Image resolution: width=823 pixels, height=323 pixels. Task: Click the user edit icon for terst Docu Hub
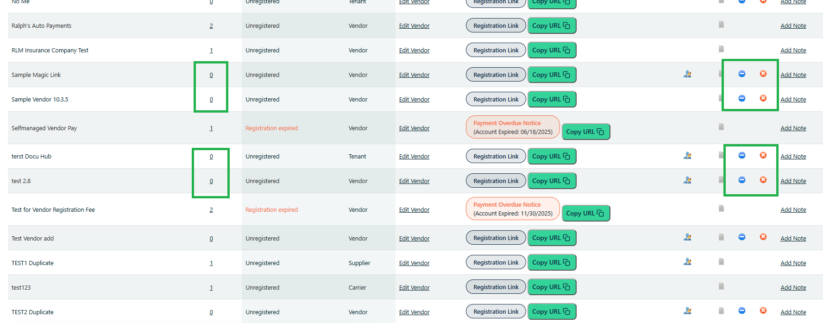[687, 156]
